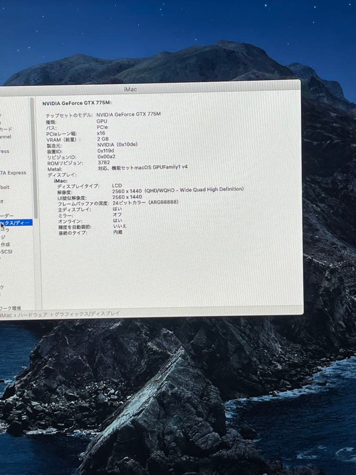Click the VRAM 2 GB value

click(x=102, y=139)
